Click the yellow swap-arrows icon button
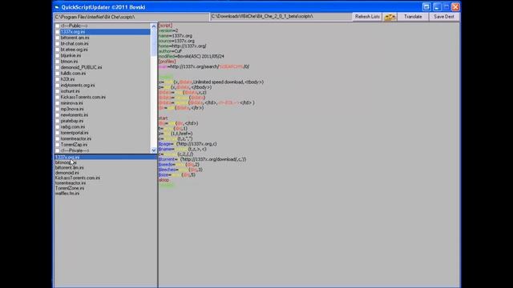The height and width of the screenshot is (288, 513). [x=390, y=17]
